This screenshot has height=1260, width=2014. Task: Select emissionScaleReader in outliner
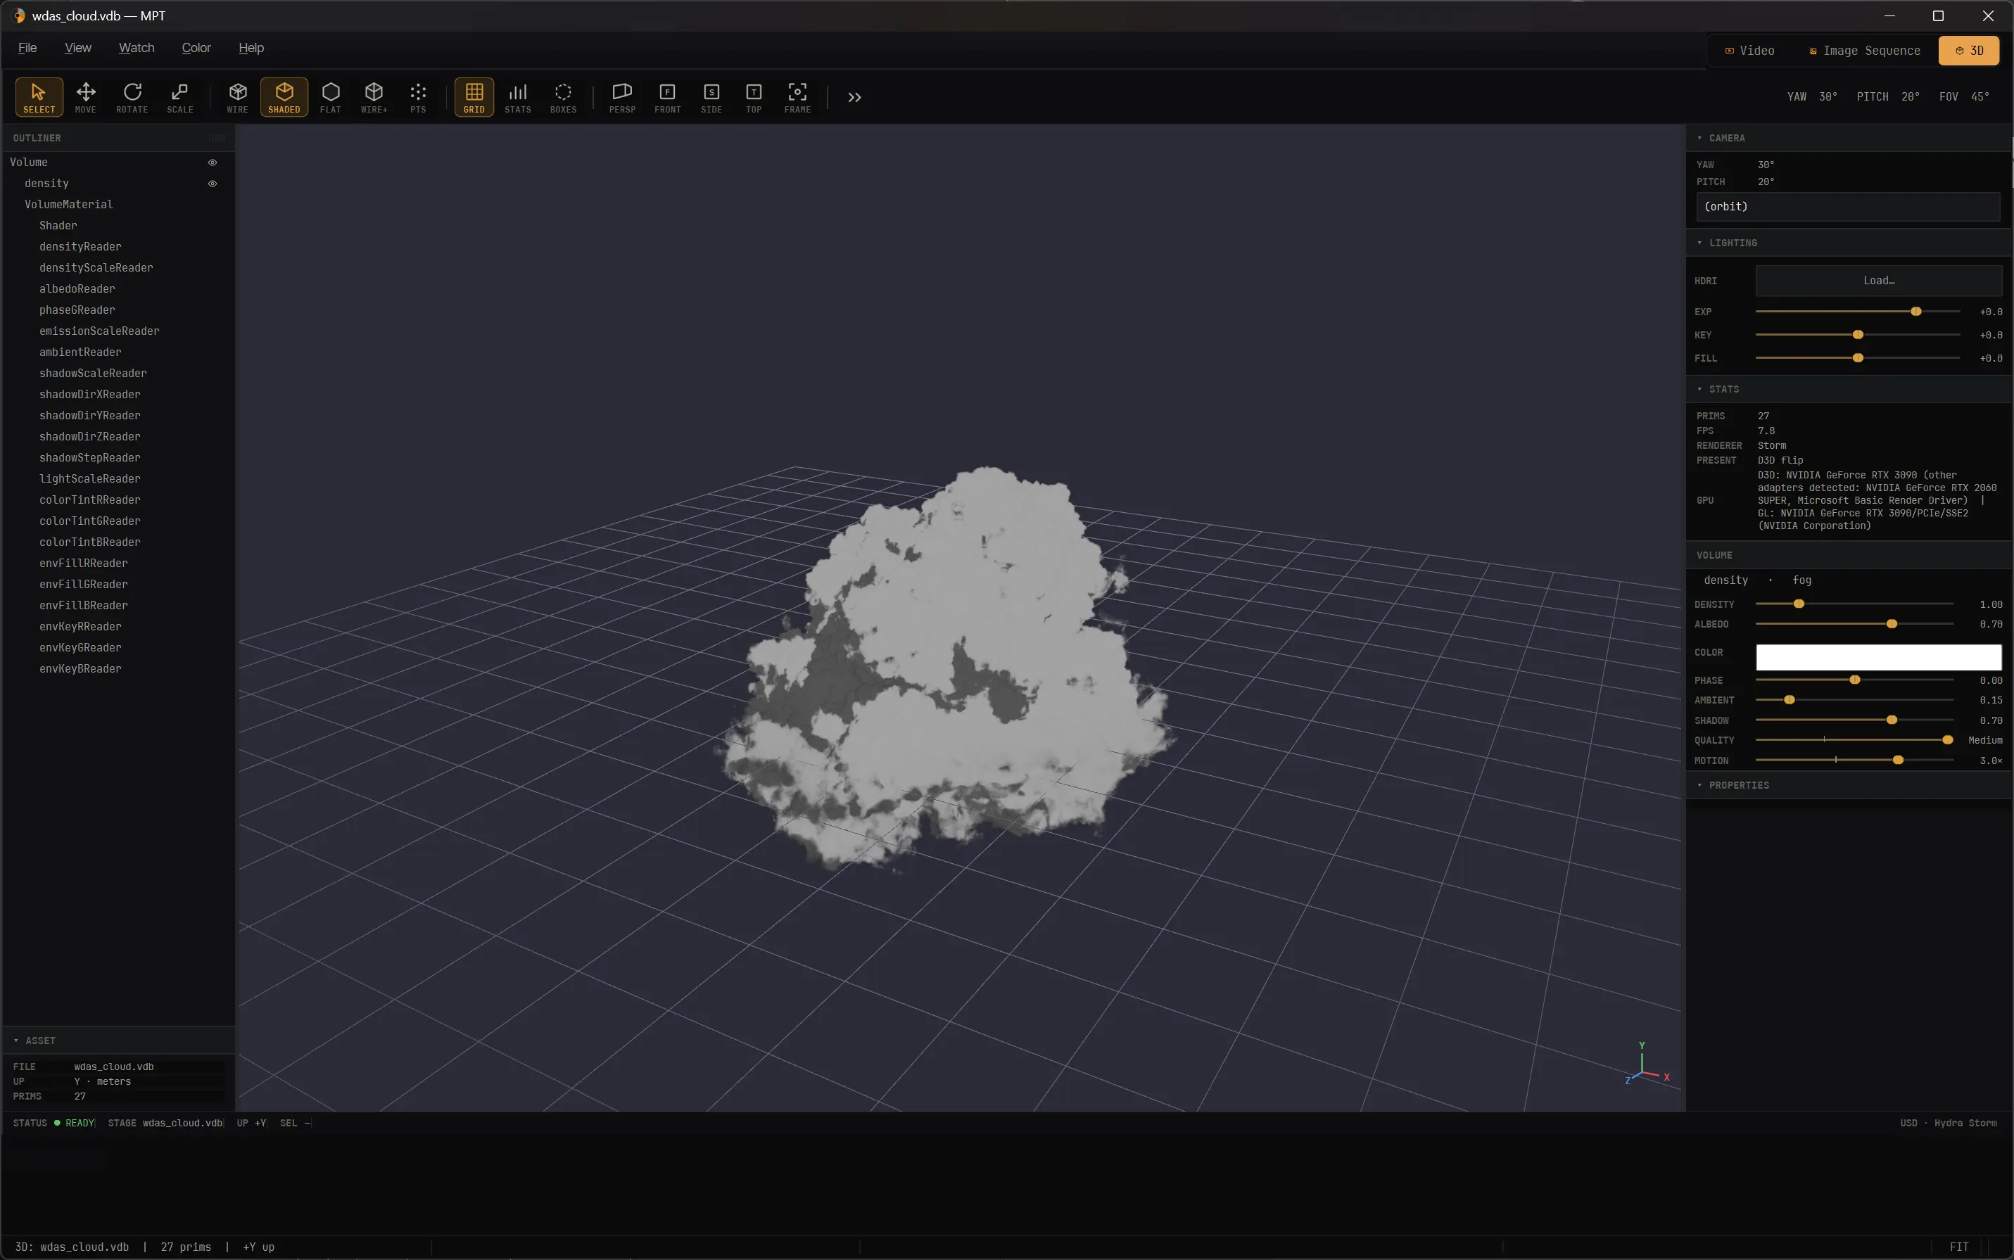click(99, 331)
